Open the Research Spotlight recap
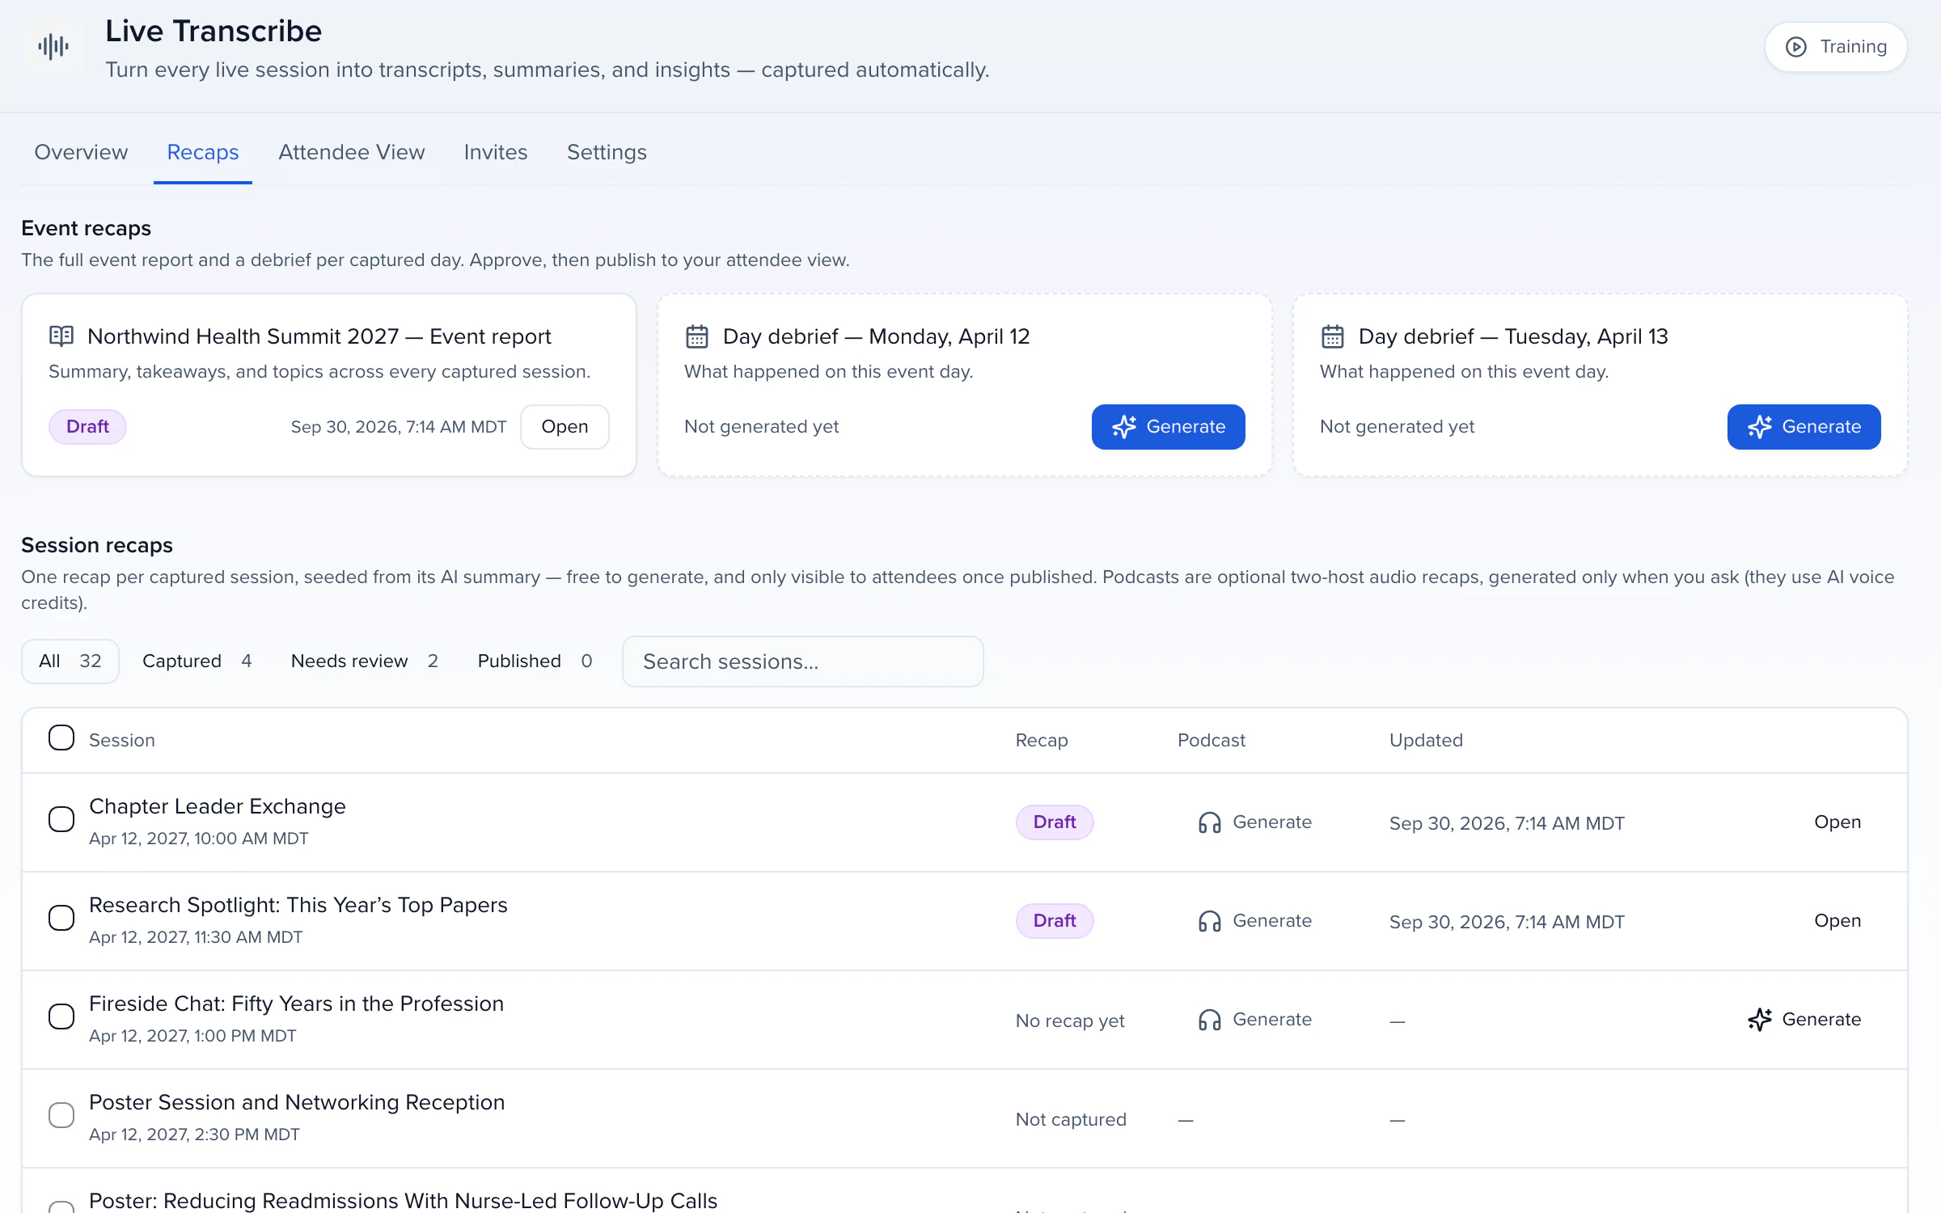The width and height of the screenshot is (1941, 1213). click(1837, 921)
